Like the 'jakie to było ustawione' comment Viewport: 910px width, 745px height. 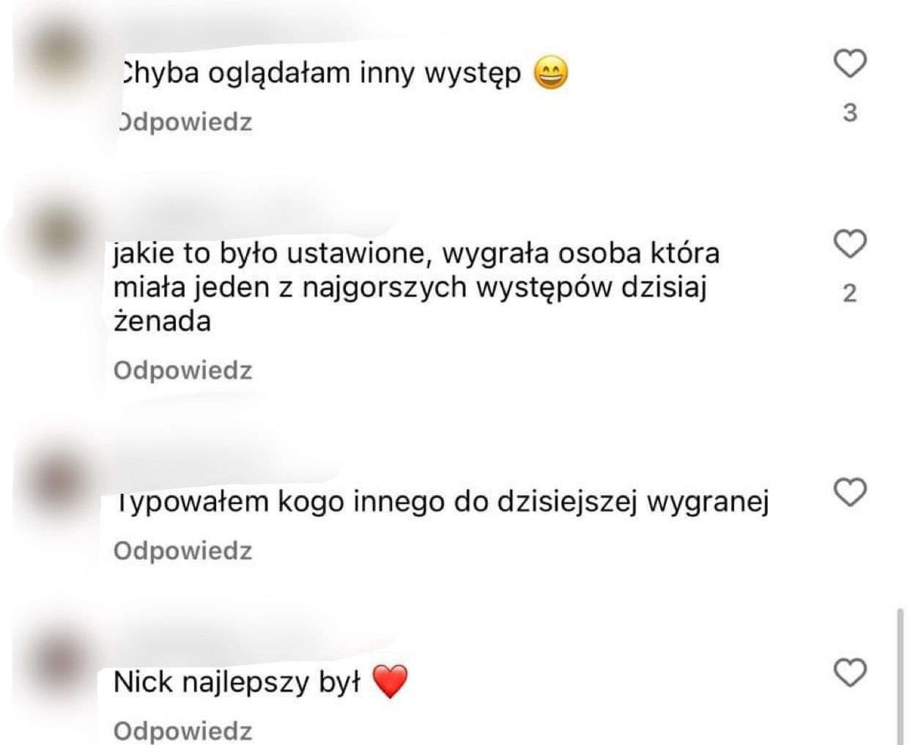[851, 244]
